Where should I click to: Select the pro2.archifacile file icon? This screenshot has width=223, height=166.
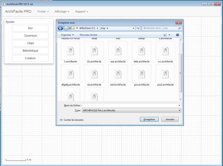(165, 74)
